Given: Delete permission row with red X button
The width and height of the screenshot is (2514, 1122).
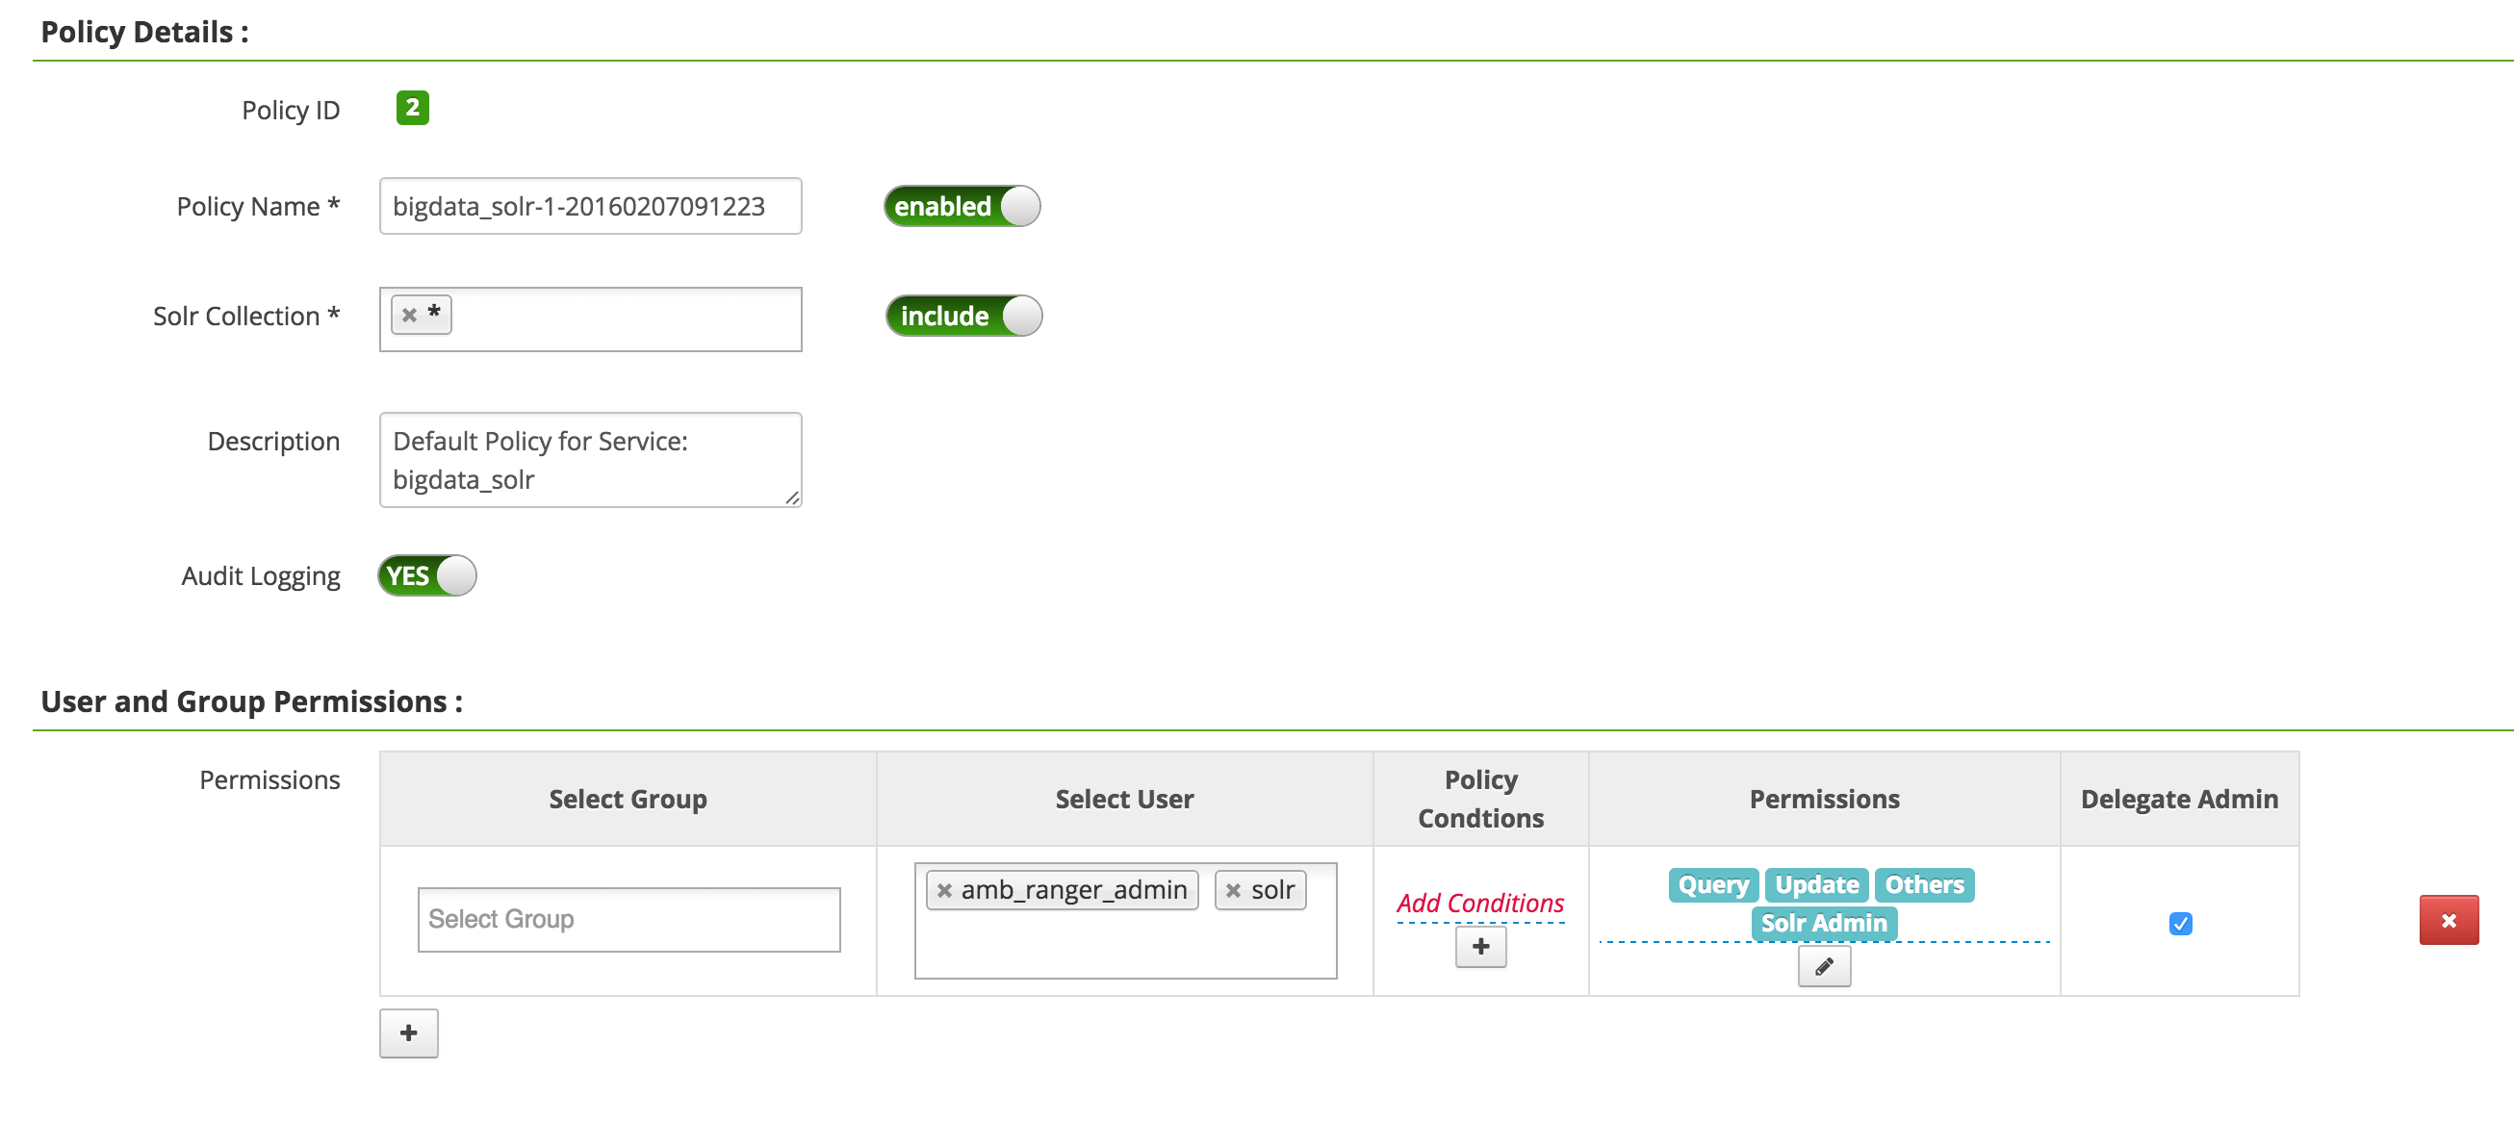Looking at the screenshot, I should (x=2448, y=920).
